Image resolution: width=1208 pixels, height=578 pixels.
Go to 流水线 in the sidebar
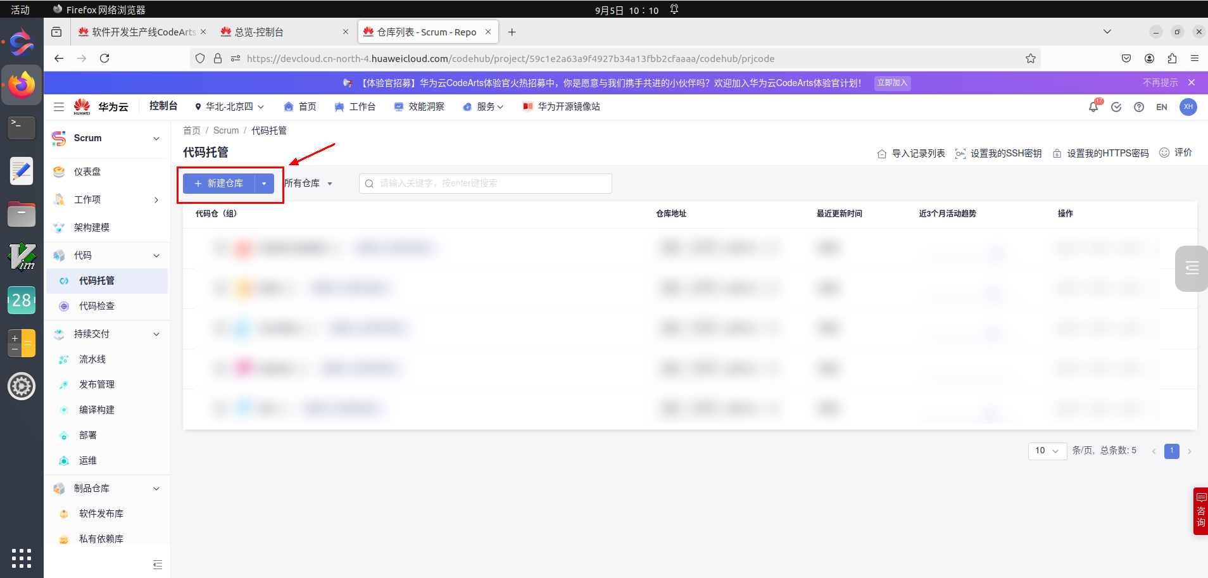92,359
